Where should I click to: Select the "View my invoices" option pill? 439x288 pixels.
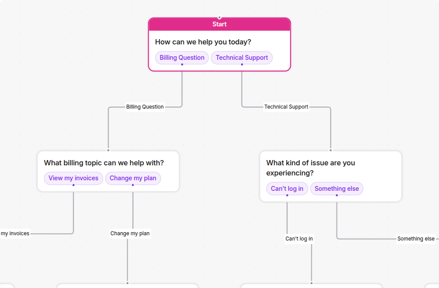(x=73, y=178)
